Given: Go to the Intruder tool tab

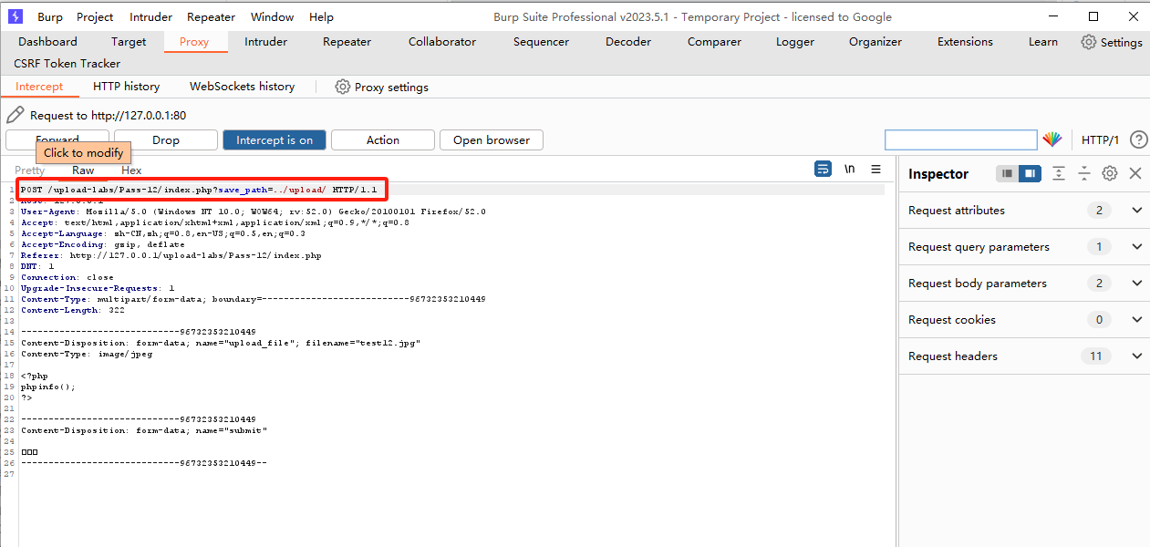Looking at the screenshot, I should [x=266, y=42].
